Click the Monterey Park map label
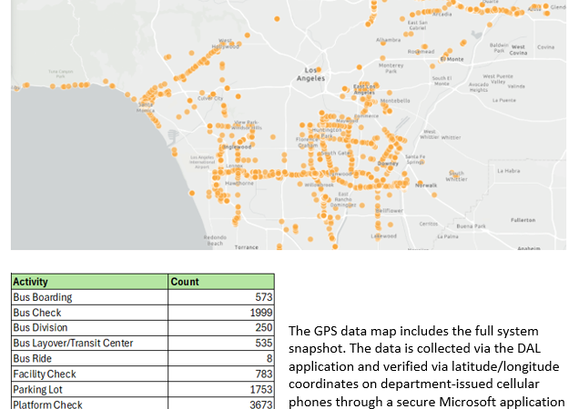This screenshot has width=579, height=409. tap(391, 68)
